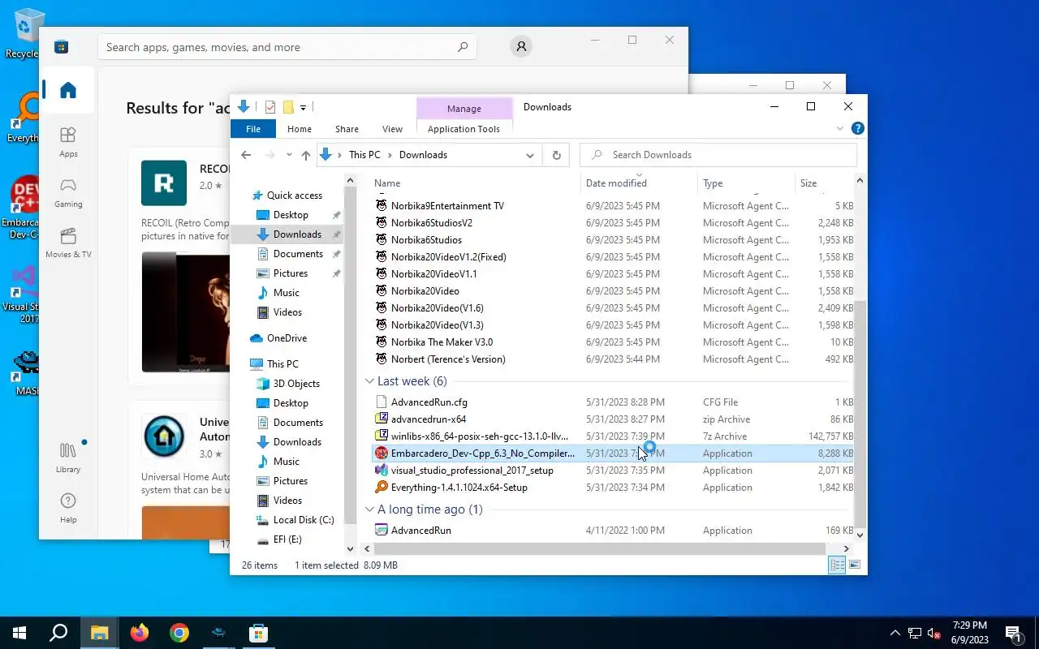Click taskbar search magnifier
Screen dimensions: 1039x649
[58, 633]
